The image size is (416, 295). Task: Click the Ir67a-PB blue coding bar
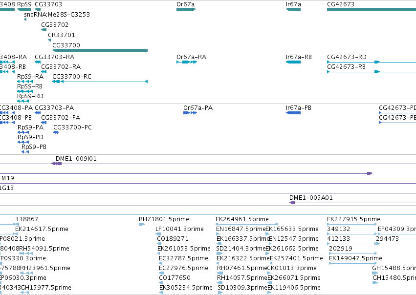[293, 113]
